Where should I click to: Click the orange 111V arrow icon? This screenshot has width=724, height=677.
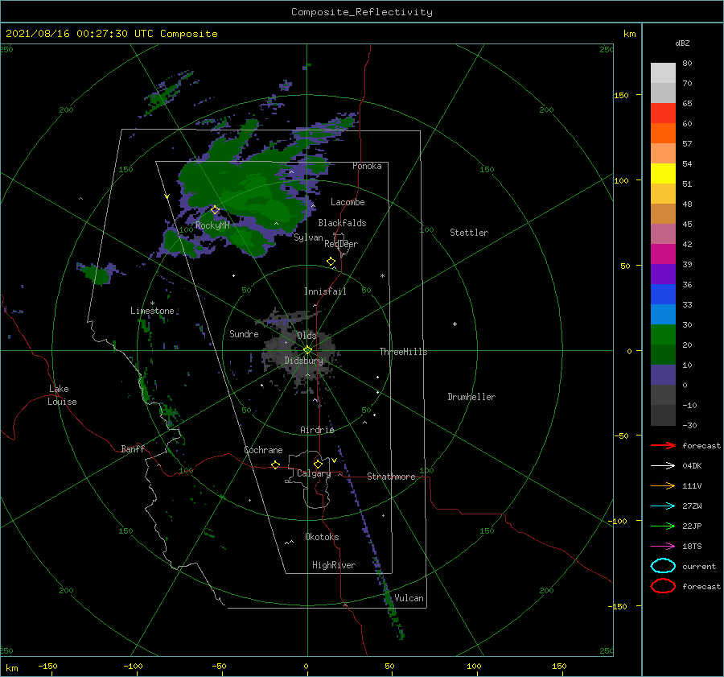(x=663, y=485)
